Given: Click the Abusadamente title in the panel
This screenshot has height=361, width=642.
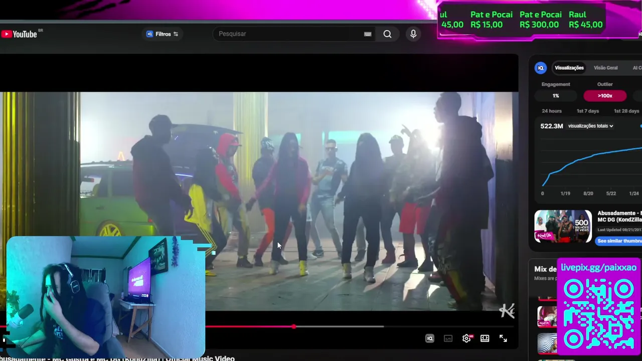Looking at the screenshot, I should tap(619, 217).
